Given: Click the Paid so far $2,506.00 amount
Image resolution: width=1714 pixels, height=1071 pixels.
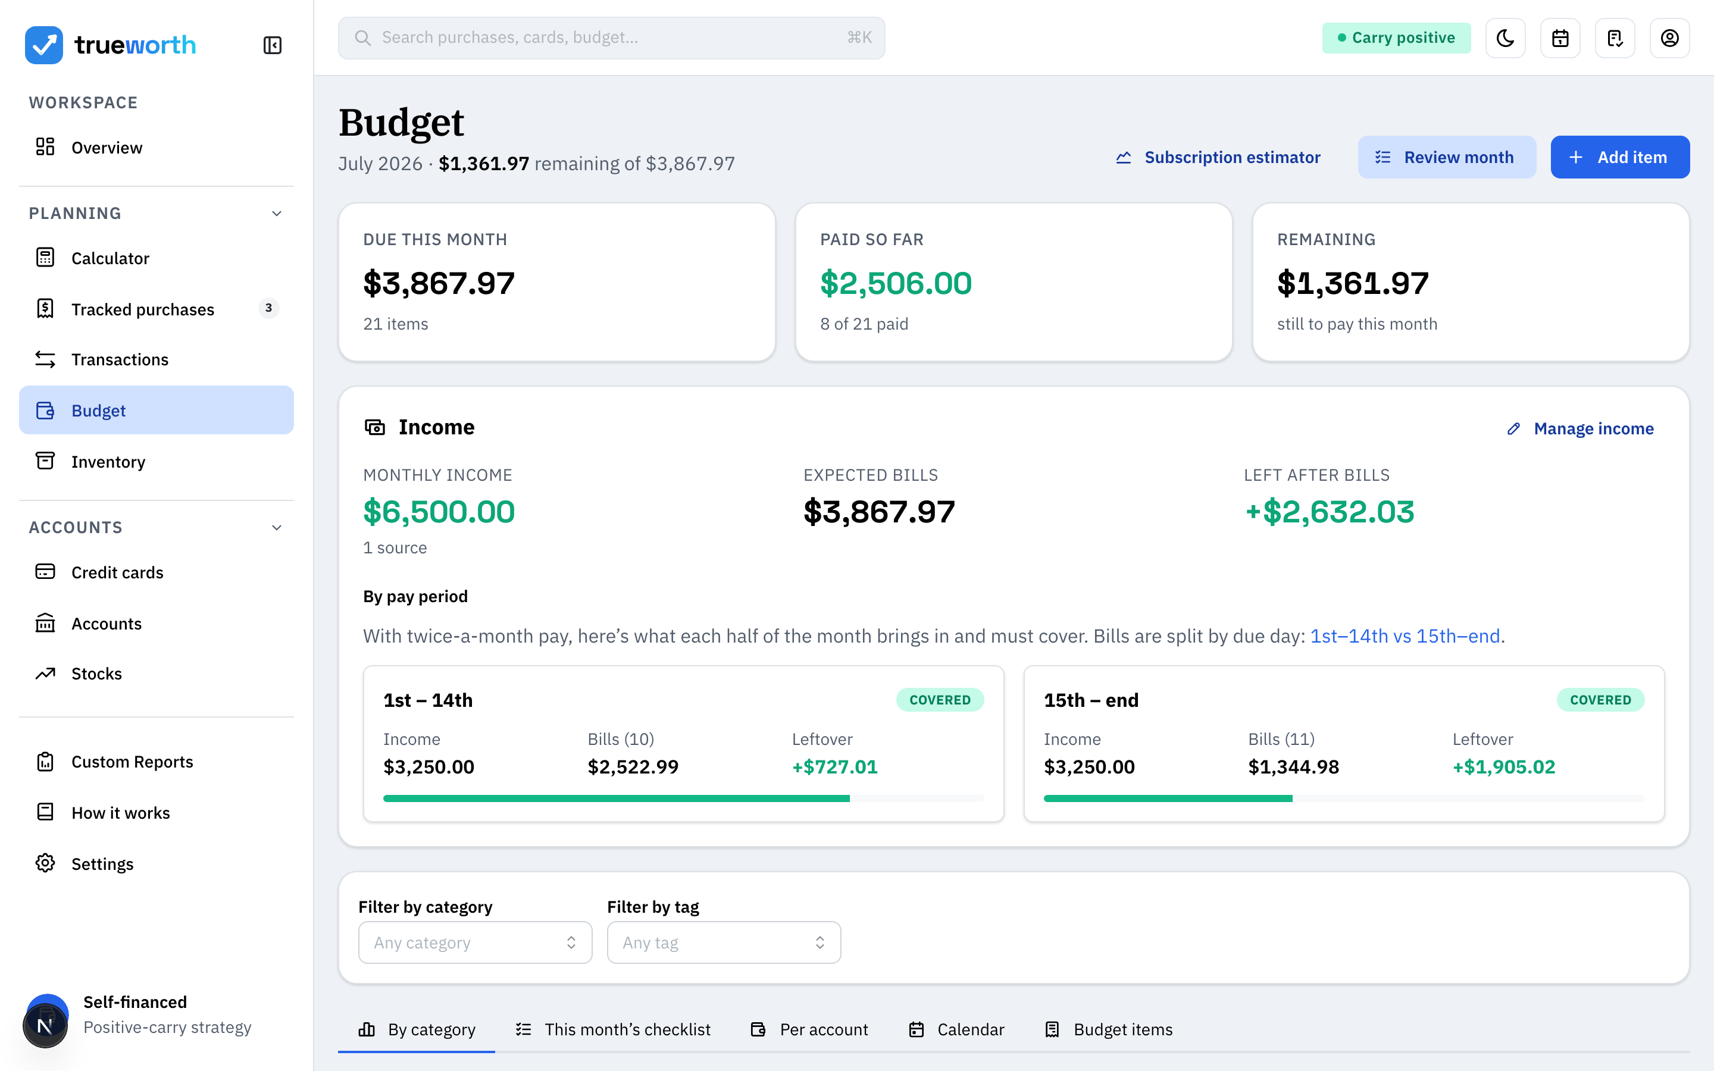Looking at the screenshot, I should pos(896,283).
